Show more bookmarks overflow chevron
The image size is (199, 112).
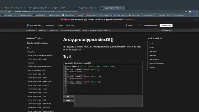pos(197,15)
